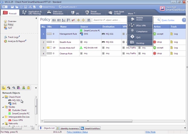
Task: Click the verify policy document icon
Action: point(34,7)
